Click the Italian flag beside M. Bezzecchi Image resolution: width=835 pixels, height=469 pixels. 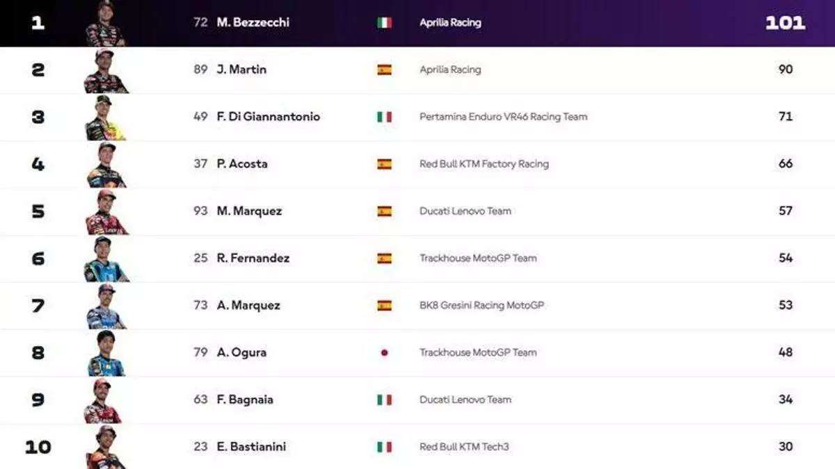click(384, 22)
